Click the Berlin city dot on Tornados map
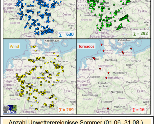The image size is (154, 124). click(130, 67)
